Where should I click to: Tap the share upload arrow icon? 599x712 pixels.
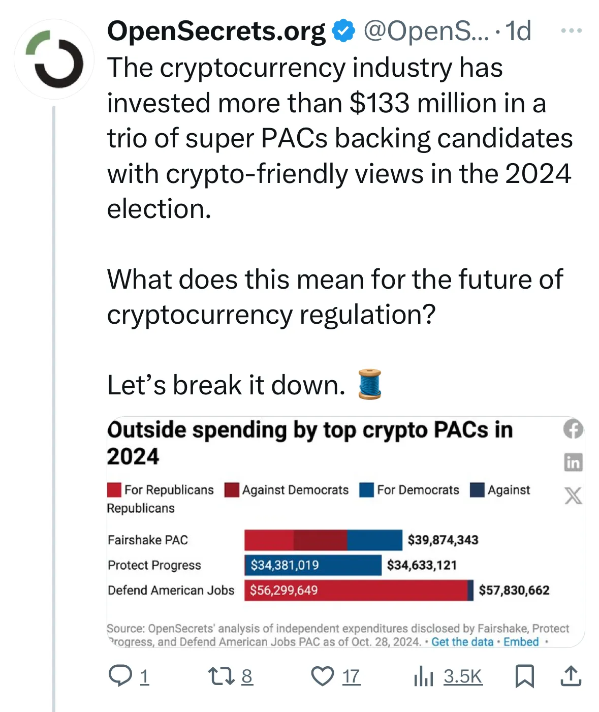click(x=571, y=676)
